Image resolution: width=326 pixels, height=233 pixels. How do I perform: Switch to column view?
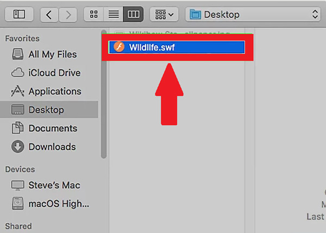click(132, 15)
